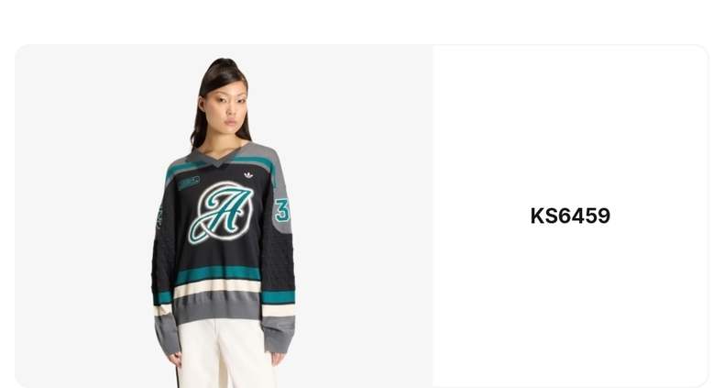Image resolution: width=724 pixels, height=388 pixels.
Task: Click the teal stripe across the sweater body
Action: click(x=218, y=275)
